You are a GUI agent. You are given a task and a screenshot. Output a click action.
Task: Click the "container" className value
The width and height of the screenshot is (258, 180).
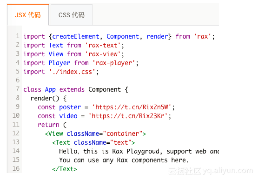tap(123, 134)
